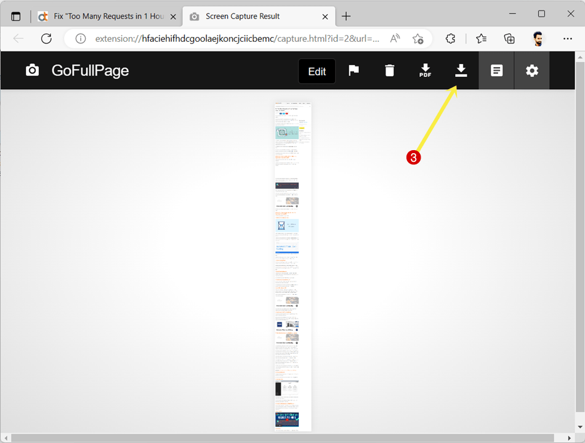
Task: Add the page to favorites
Action: [418, 38]
